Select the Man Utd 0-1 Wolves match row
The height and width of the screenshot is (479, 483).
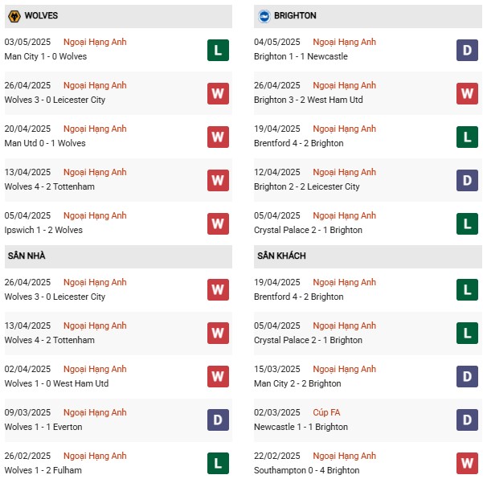[x=45, y=143]
